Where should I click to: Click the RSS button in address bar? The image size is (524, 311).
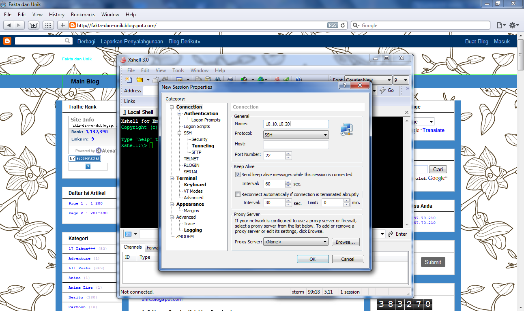(x=333, y=25)
